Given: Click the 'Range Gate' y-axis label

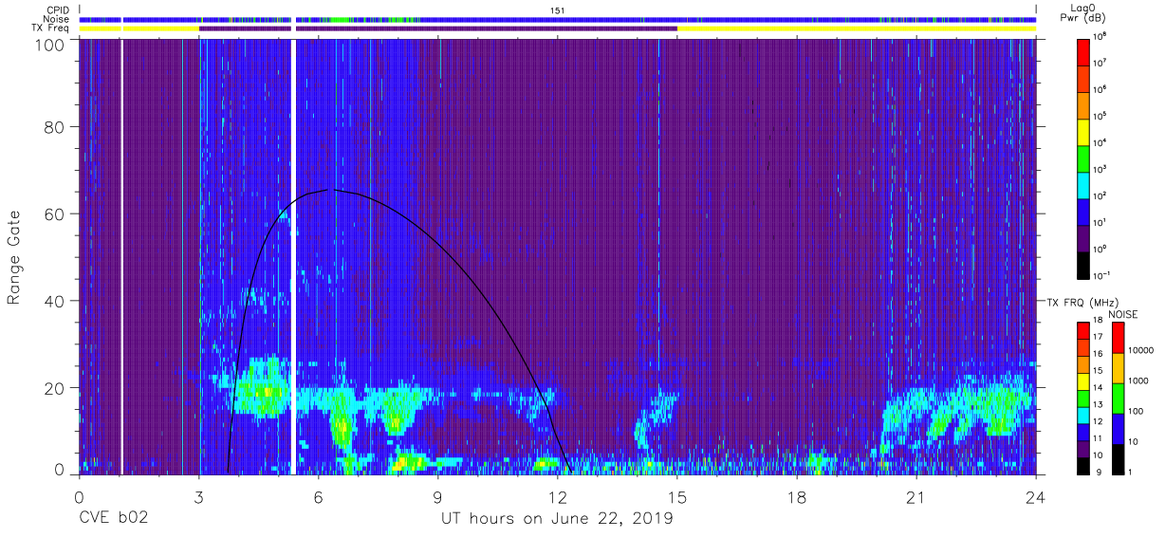Looking at the screenshot, I should pos(14,257).
